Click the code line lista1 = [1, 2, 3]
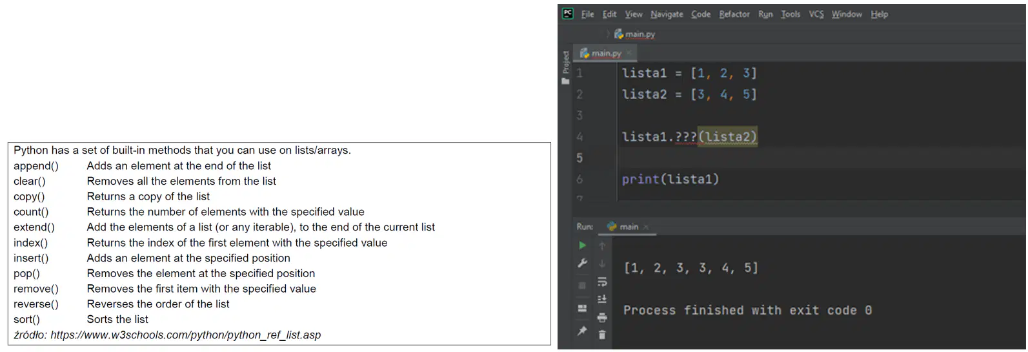 pos(689,73)
